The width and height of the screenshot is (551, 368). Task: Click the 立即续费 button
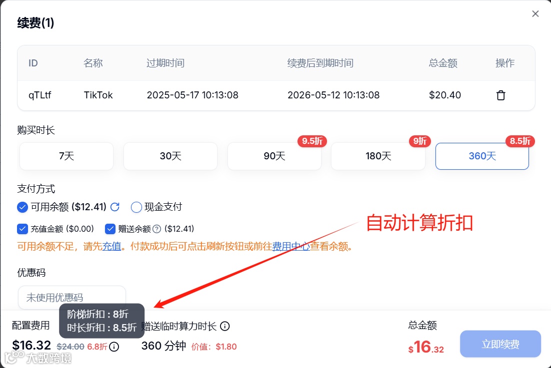click(x=500, y=344)
